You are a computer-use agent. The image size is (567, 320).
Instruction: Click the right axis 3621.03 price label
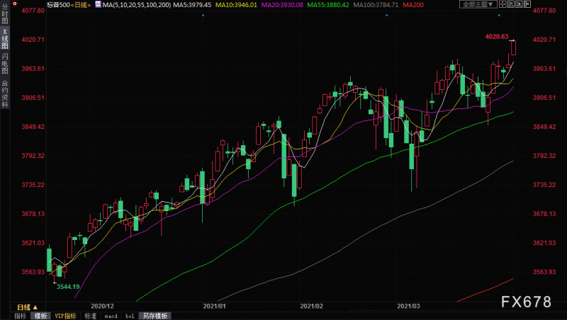point(544,243)
